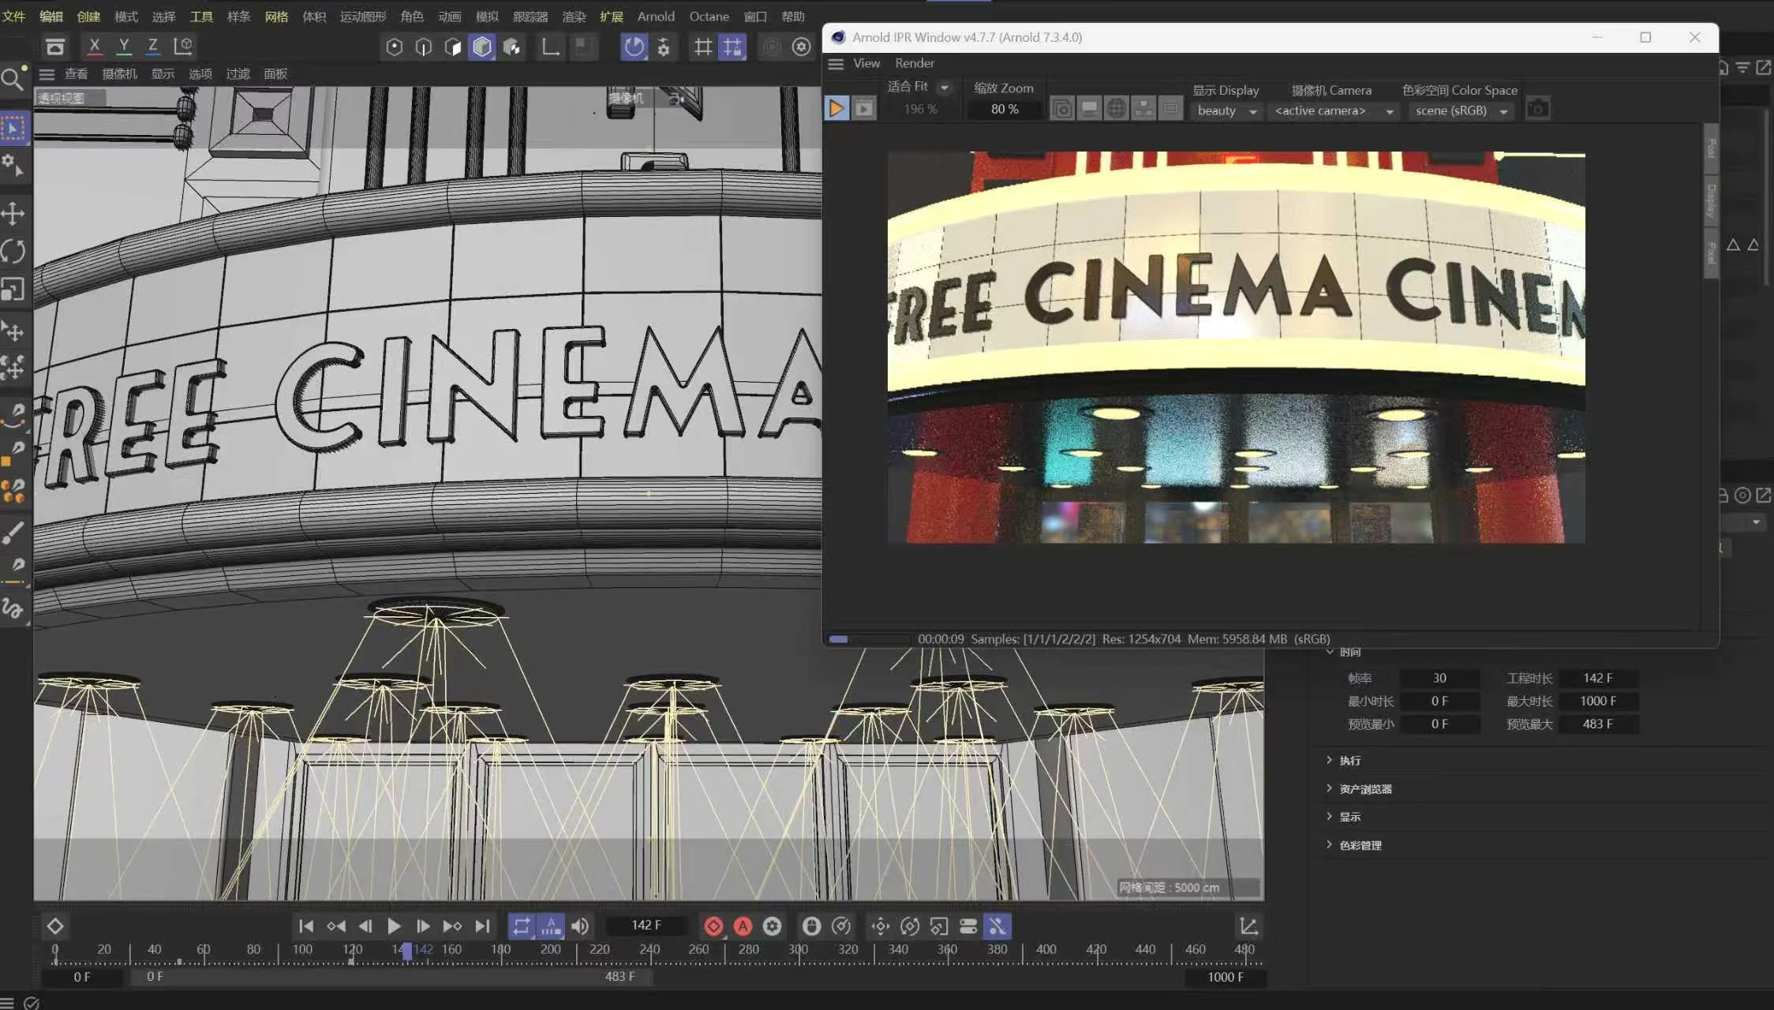Click the autokey red A button

pyautogui.click(x=743, y=926)
